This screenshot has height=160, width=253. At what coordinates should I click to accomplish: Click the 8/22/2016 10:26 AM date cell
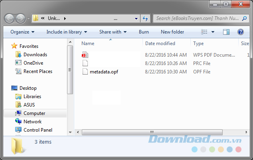[x=166, y=63]
